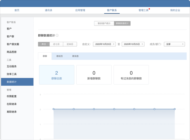Click the info icon beside 群聊数据统计
This screenshot has height=140, width=190.
tap(57, 35)
